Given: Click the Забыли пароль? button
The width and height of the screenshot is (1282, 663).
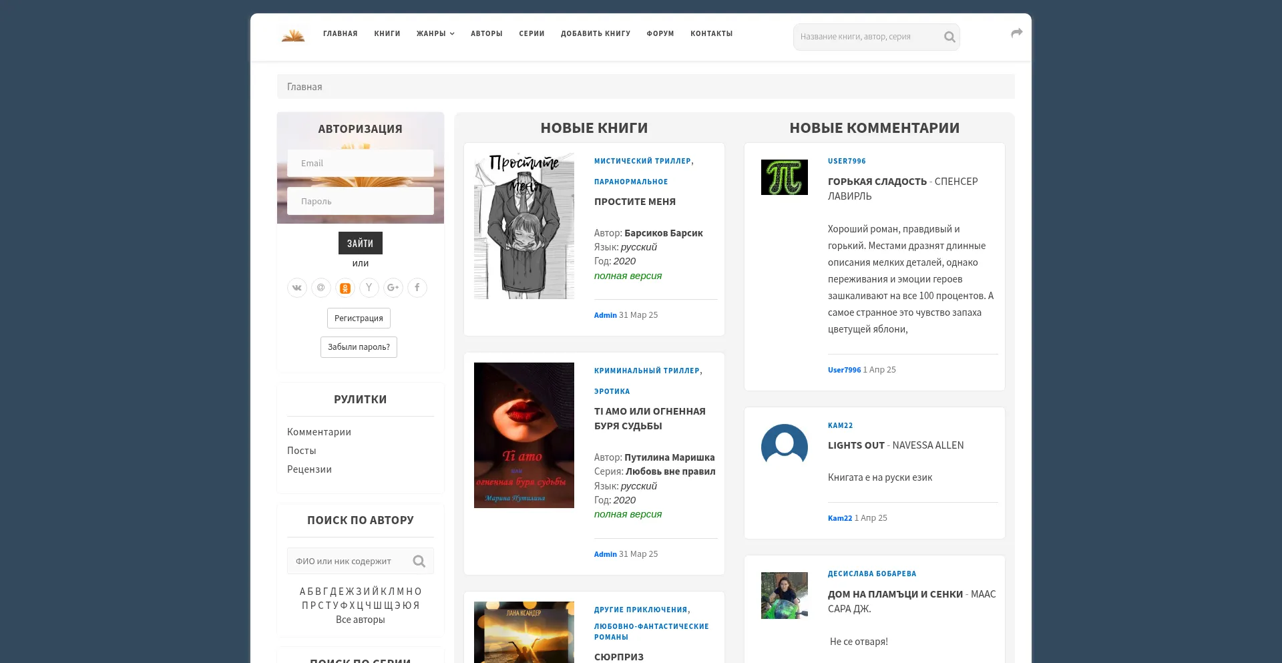Looking at the screenshot, I should [x=359, y=347].
